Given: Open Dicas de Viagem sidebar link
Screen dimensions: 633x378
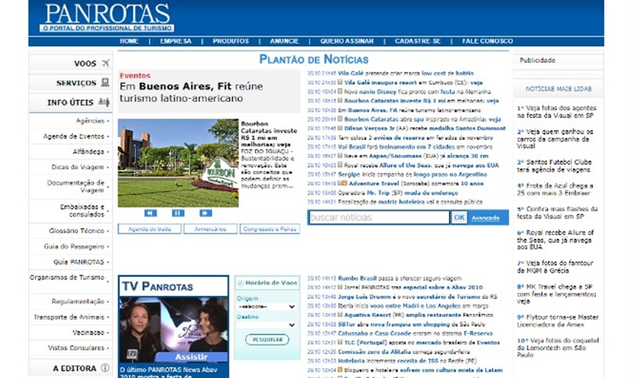Looking at the screenshot, I should coord(78,167).
